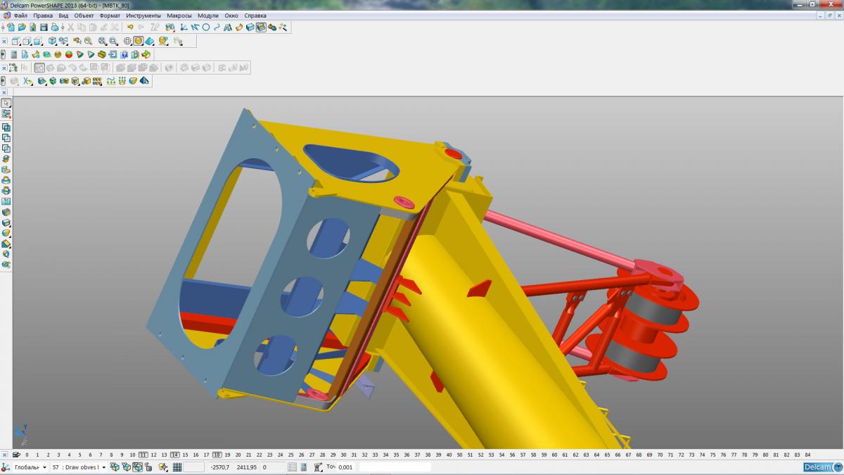Select the Curve creation tool icon
The width and height of the screenshot is (844, 475).
pos(217,27)
